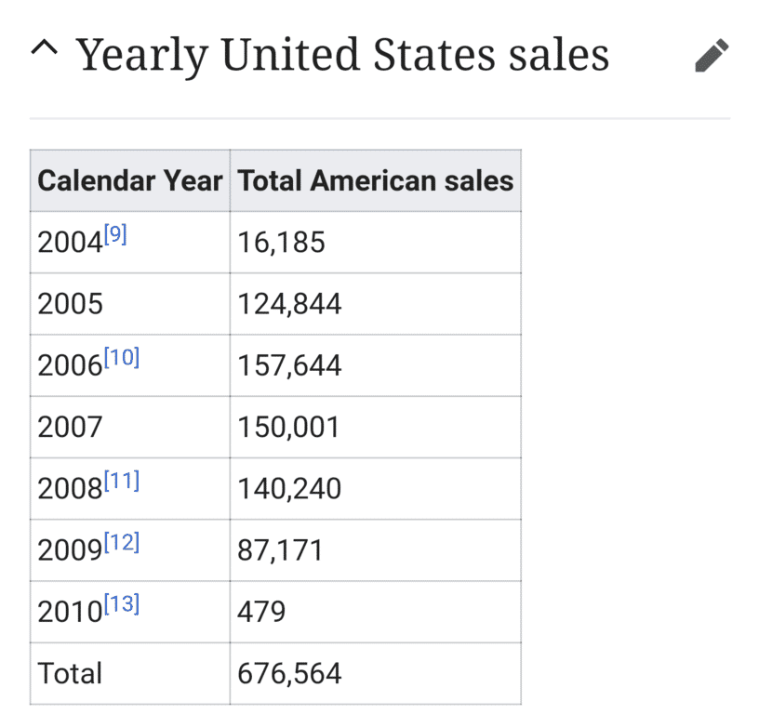Select the 140,240 sales value
This screenshot has height=714, width=759.
tap(289, 488)
